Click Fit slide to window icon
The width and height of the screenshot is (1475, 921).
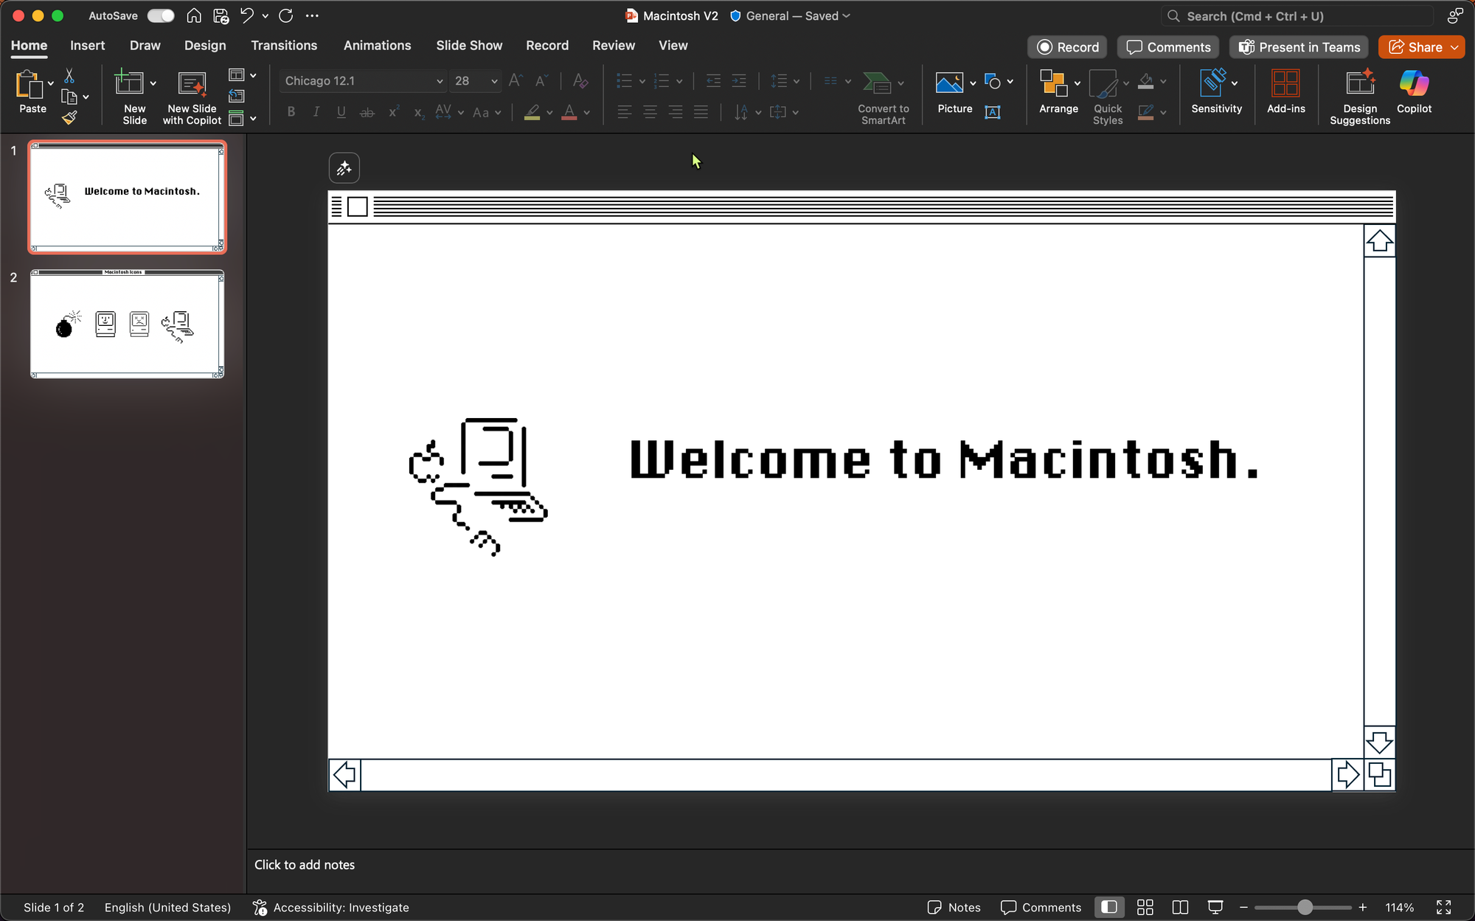pos(1444,907)
